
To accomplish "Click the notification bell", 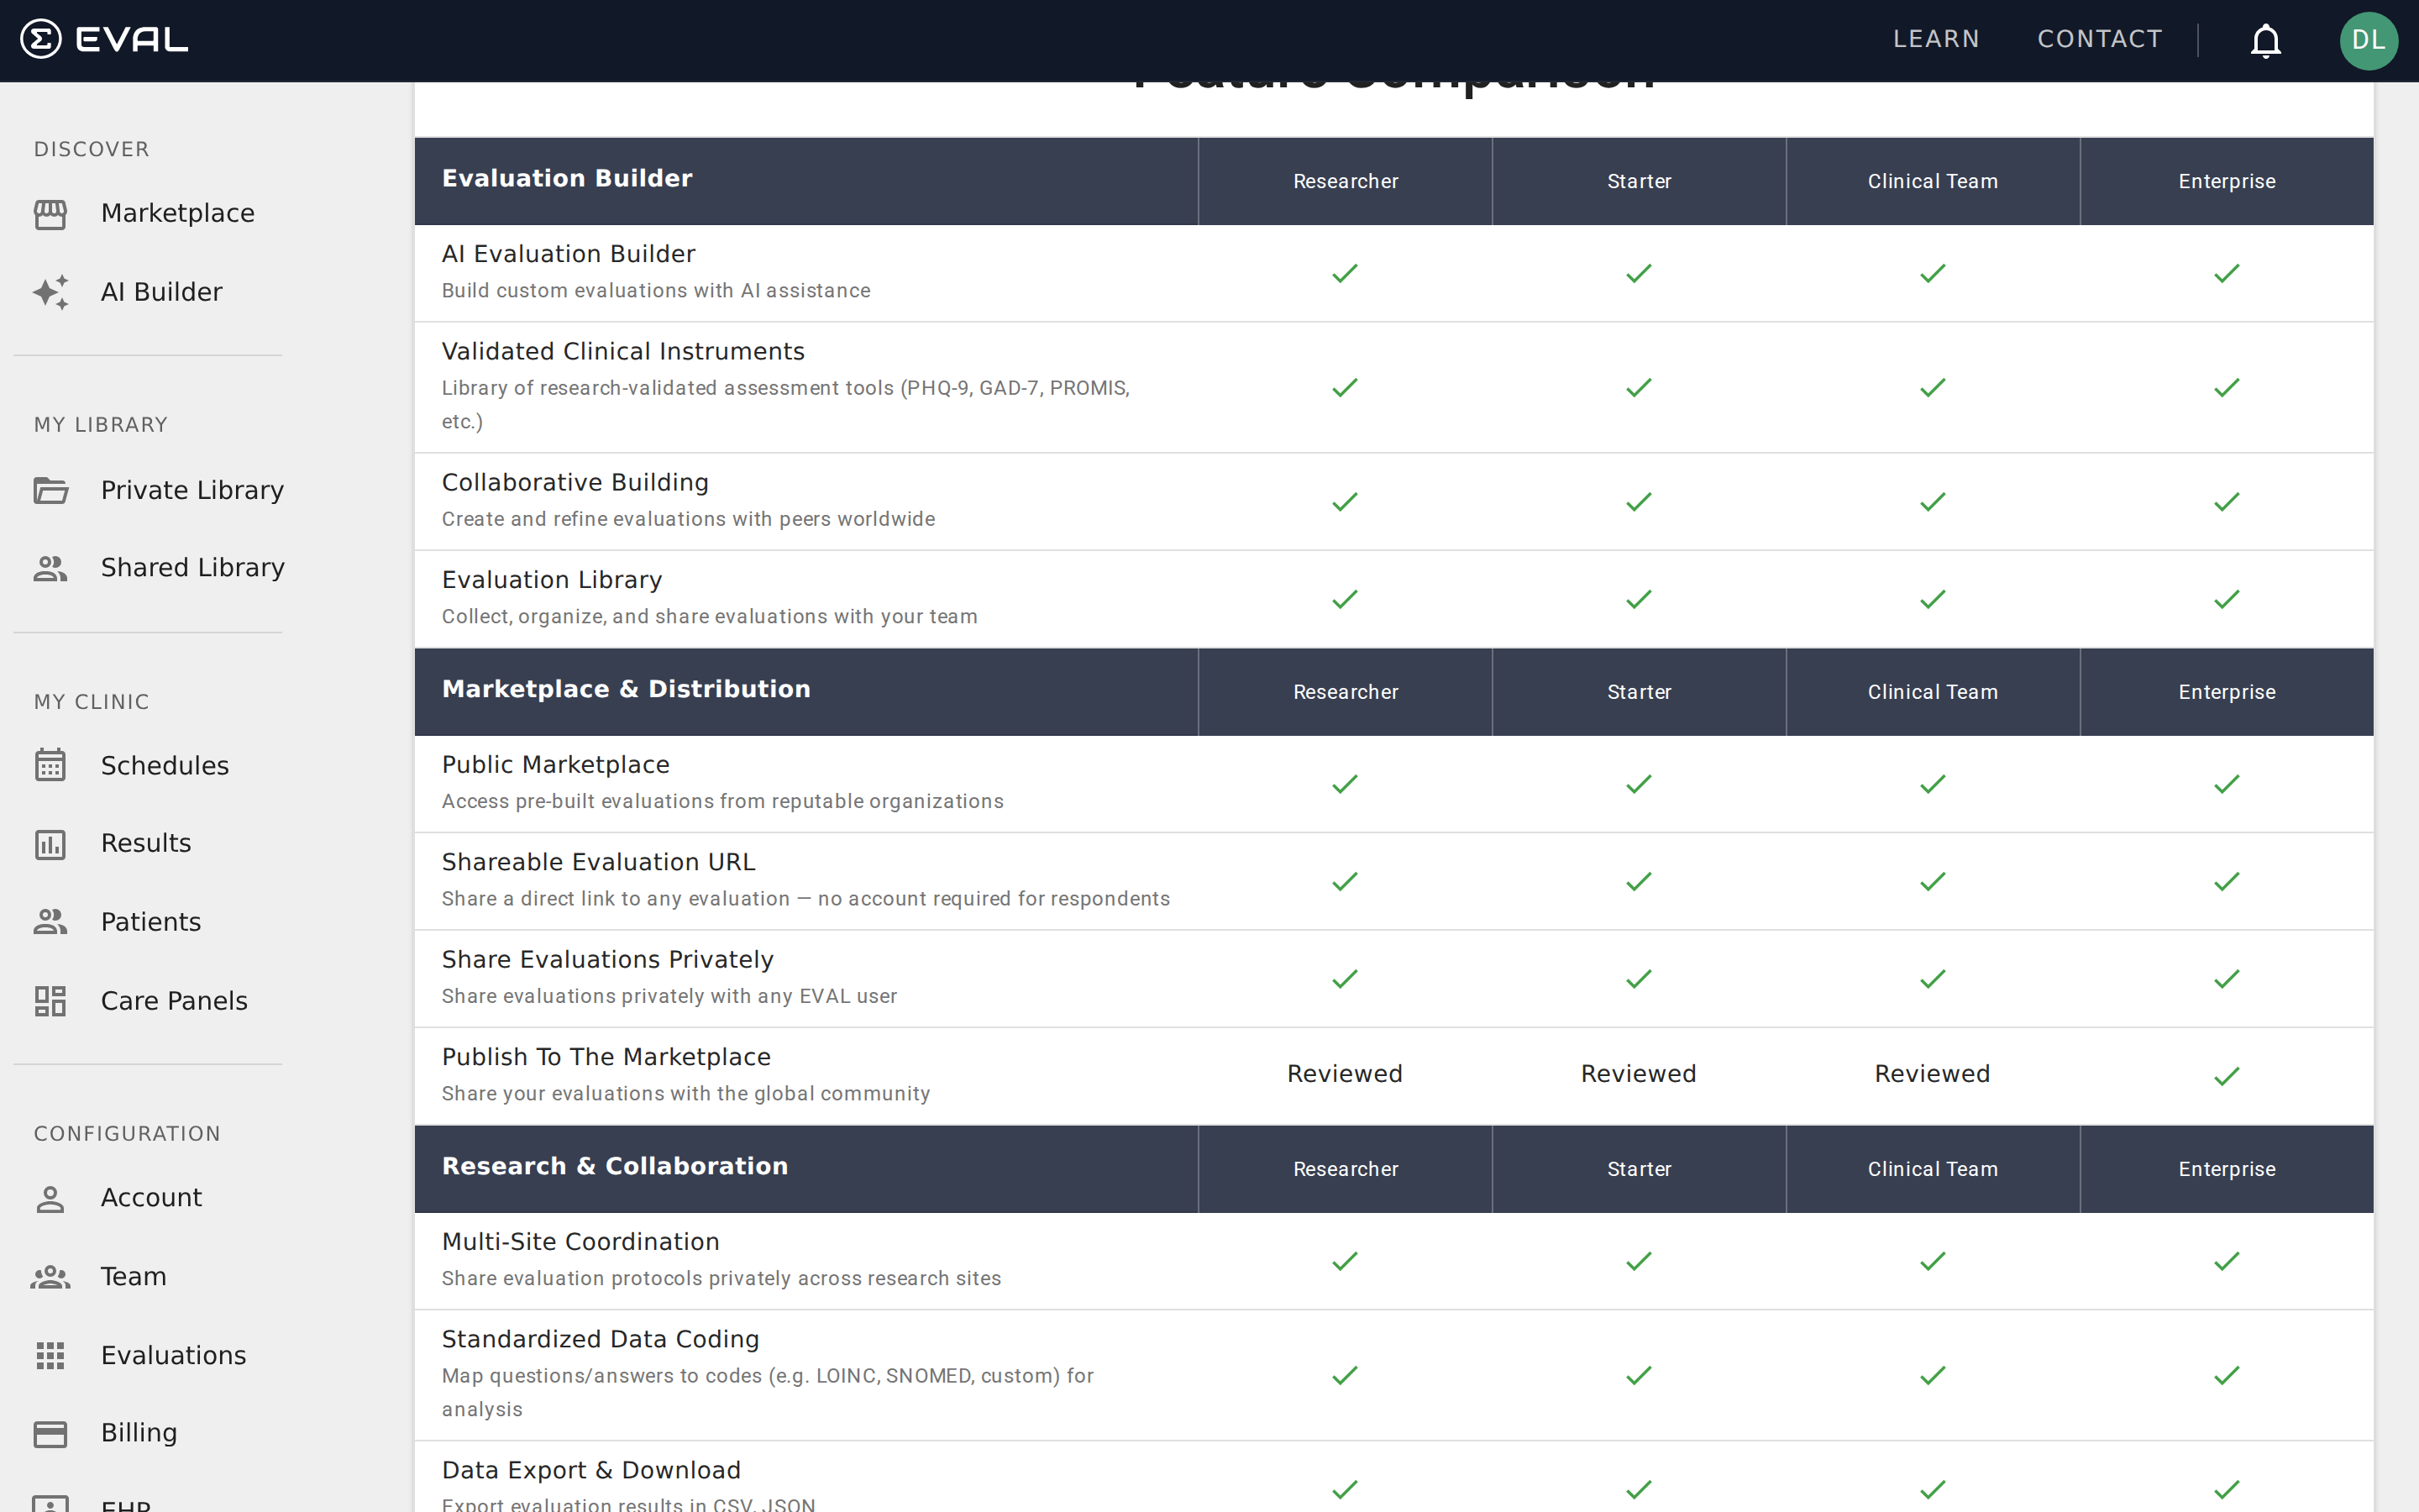I will 2265,41.
